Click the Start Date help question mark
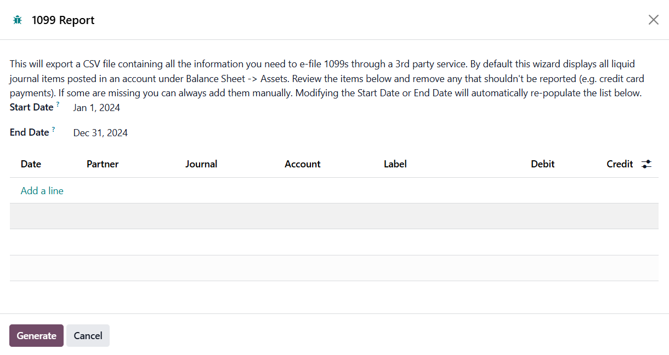The height and width of the screenshot is (355, 669). coord(58,104)
